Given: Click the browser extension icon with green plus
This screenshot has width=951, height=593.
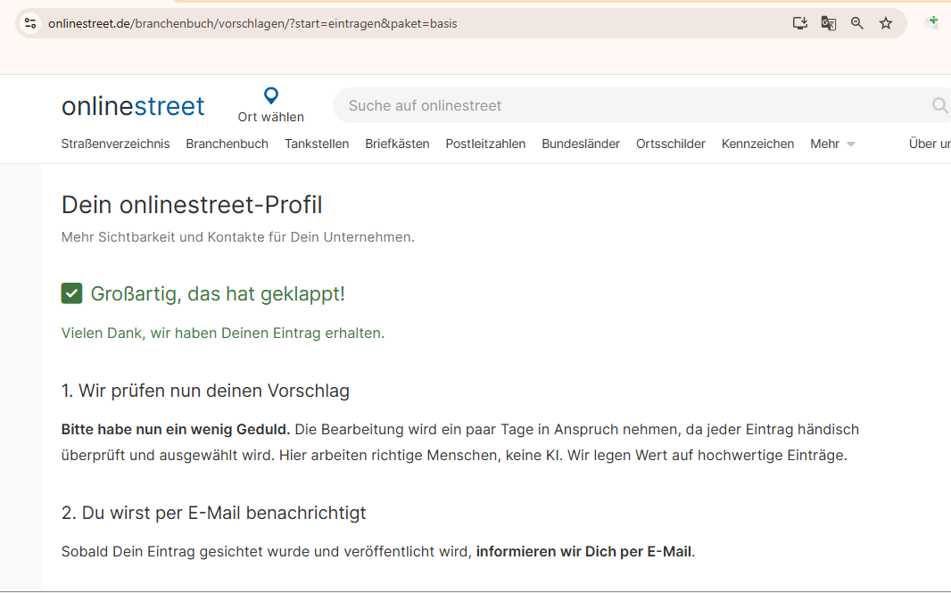Looking at the screenshot, I should tap(931, 23).
